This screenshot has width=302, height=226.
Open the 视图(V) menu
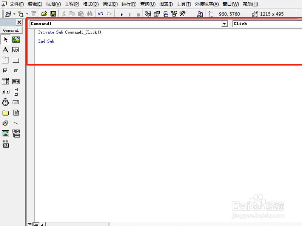(x=53, y=4)
